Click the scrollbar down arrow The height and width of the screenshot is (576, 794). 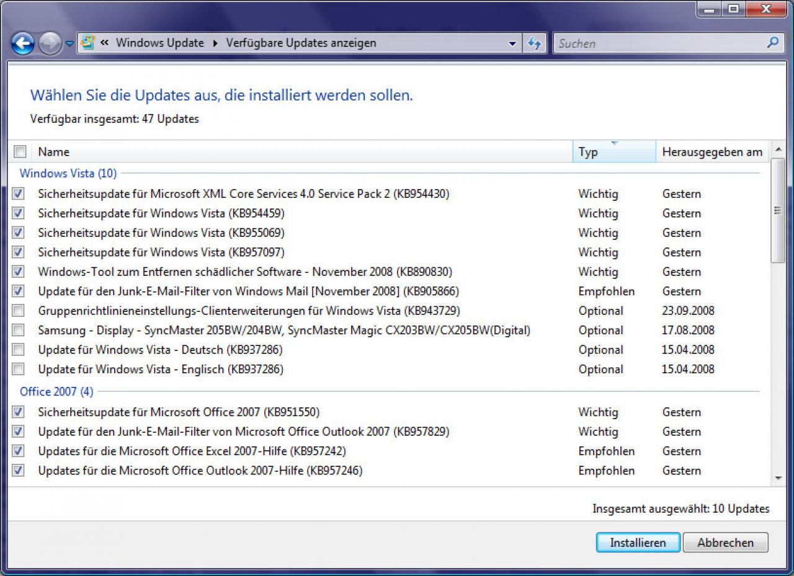click(x=778, y=478)
